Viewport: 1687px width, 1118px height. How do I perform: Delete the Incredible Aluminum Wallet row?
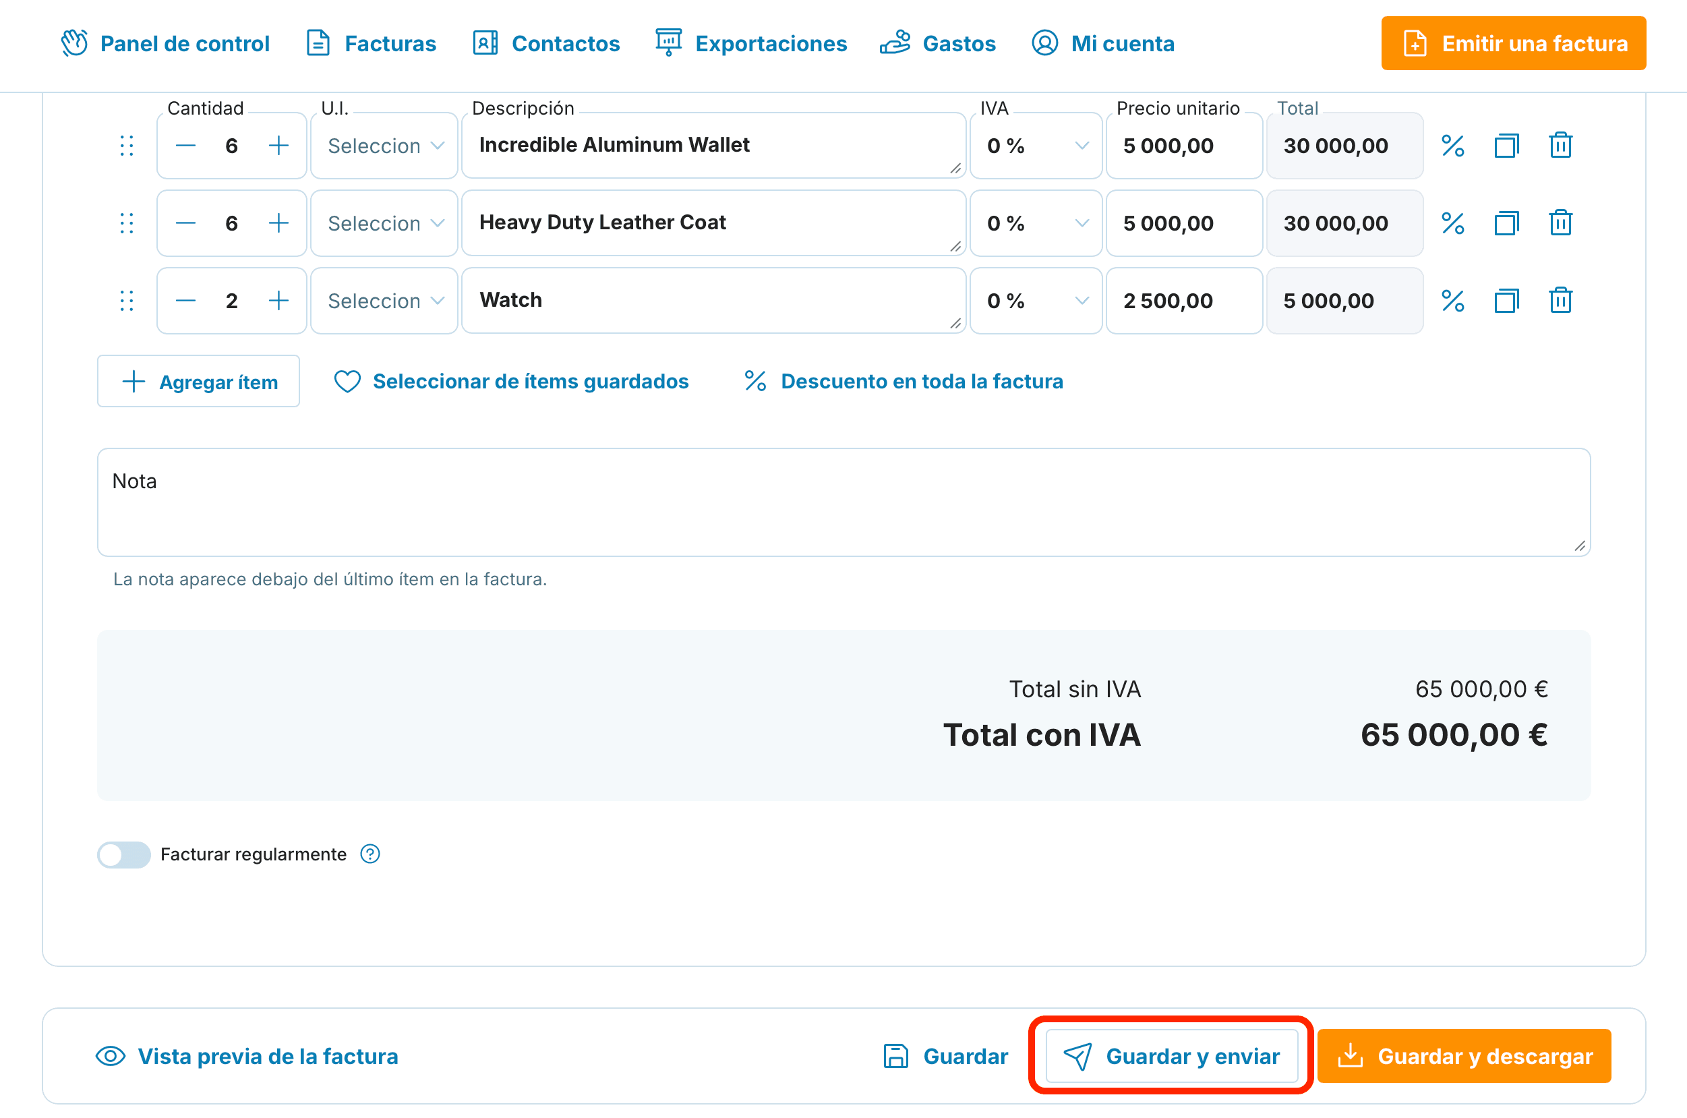pyautogui.click(x=1561, y=146)
